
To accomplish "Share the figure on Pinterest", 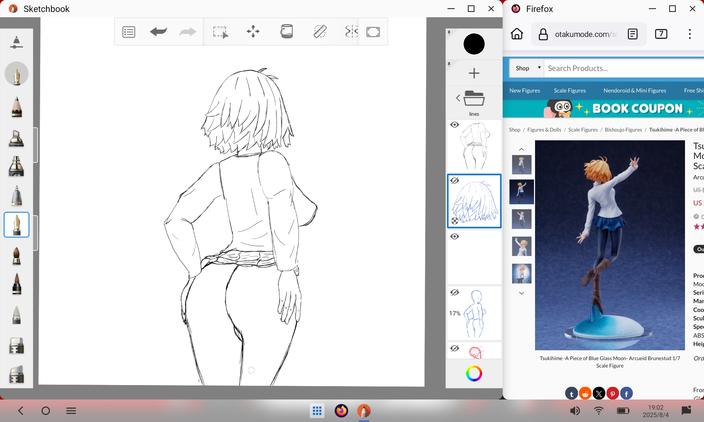I will click(x=613, y=394).
